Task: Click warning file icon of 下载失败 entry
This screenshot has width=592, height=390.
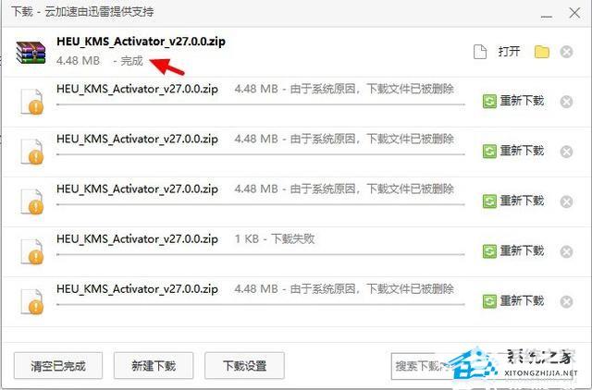Action: coord(32,251)
